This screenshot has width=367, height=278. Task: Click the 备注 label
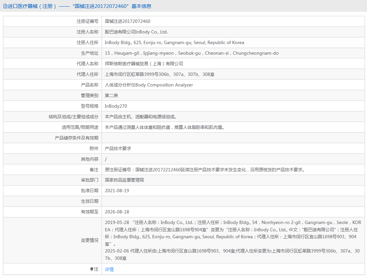pyautogui.click(x=94, y=170)
